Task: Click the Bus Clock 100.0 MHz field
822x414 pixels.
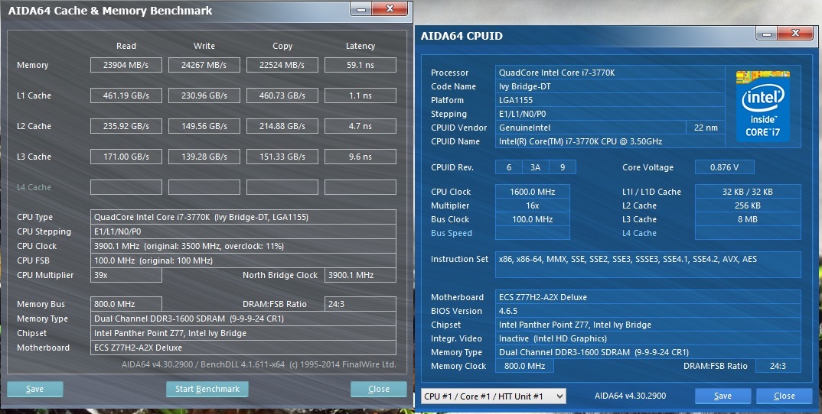Action: (x=533, y=219)
